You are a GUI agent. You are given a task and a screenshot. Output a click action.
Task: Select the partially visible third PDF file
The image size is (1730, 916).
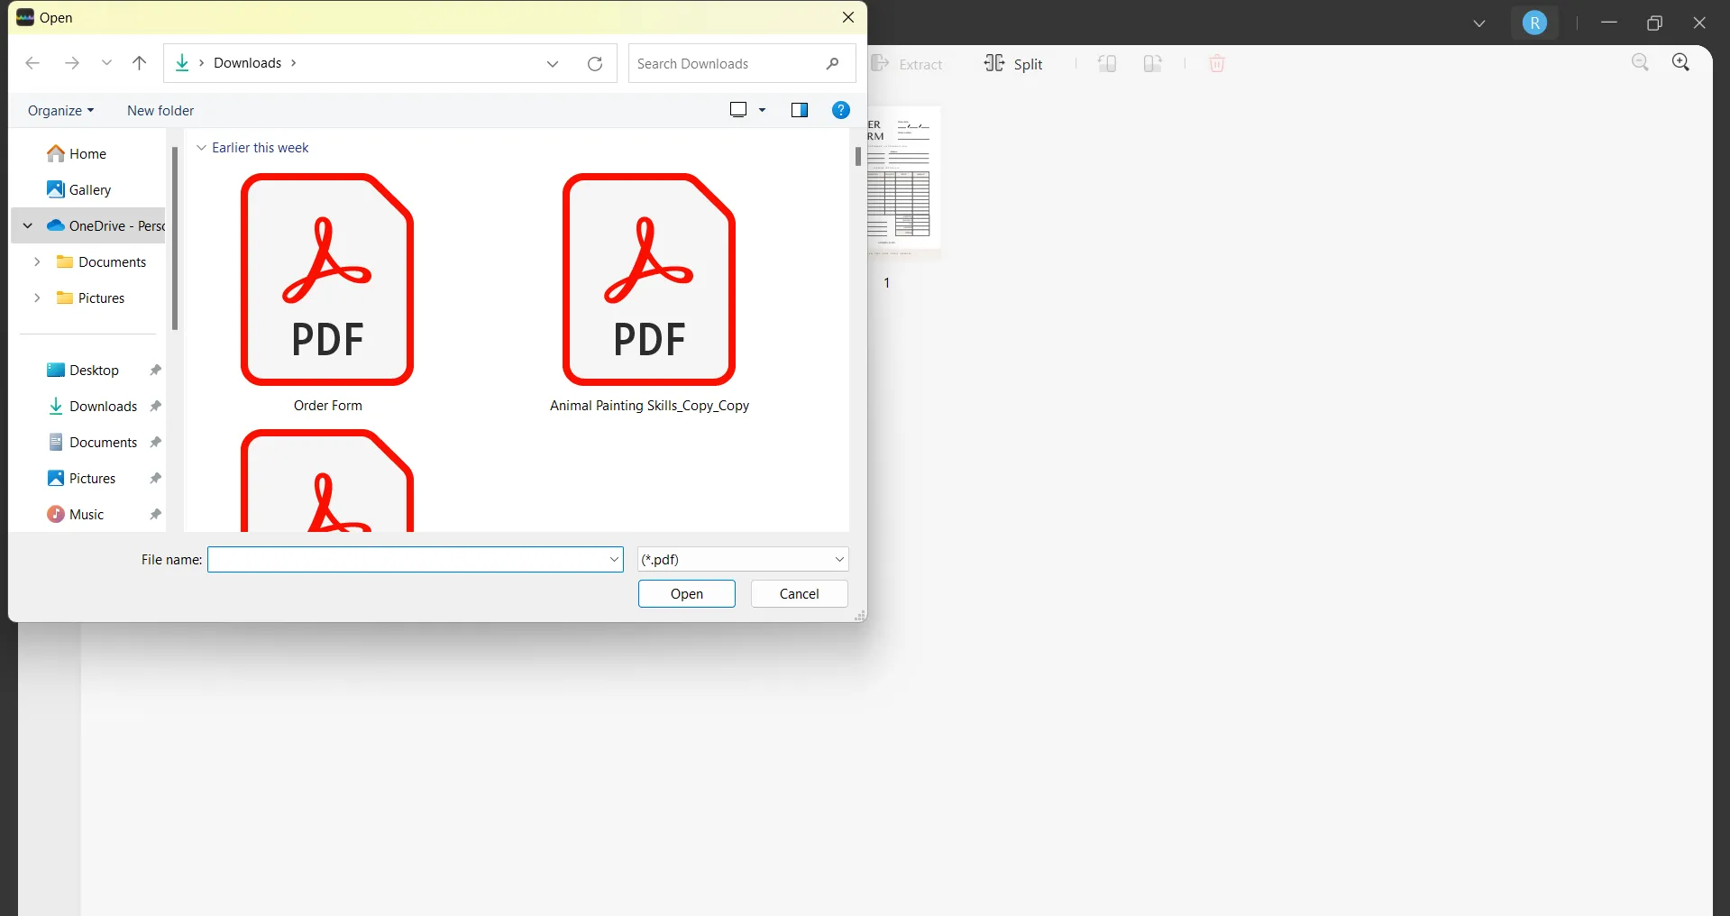[327, 480]
